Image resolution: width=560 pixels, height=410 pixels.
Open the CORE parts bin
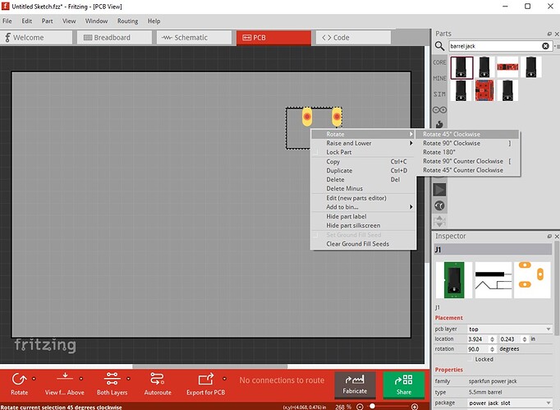point(439,62)
